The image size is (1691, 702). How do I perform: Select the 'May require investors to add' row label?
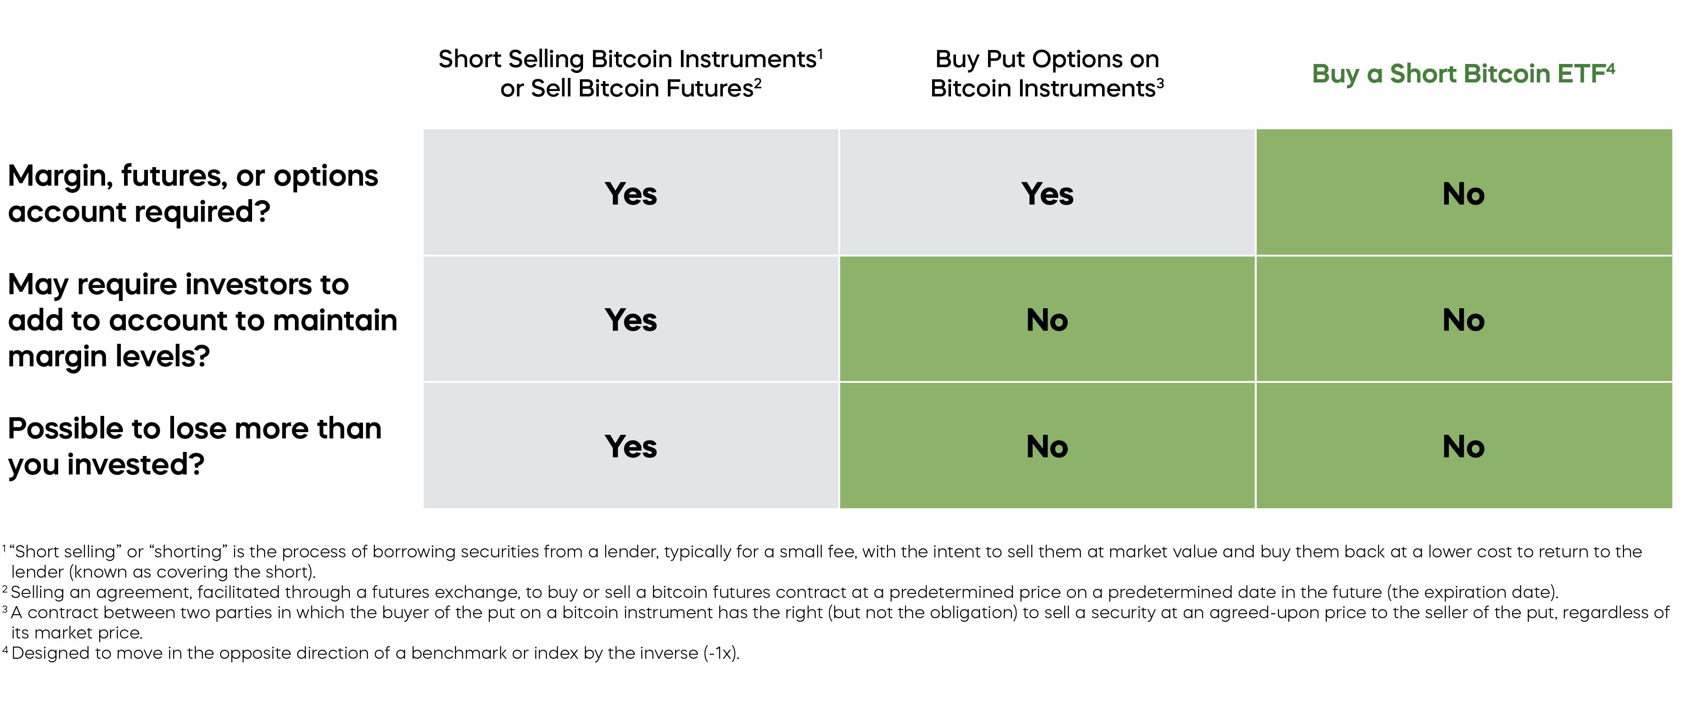202,319
